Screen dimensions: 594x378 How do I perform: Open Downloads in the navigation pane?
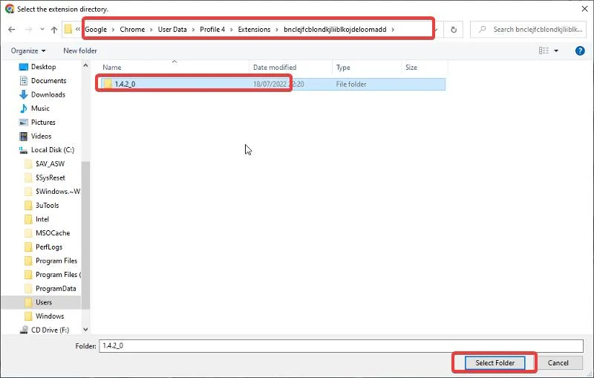pos(48,95)
